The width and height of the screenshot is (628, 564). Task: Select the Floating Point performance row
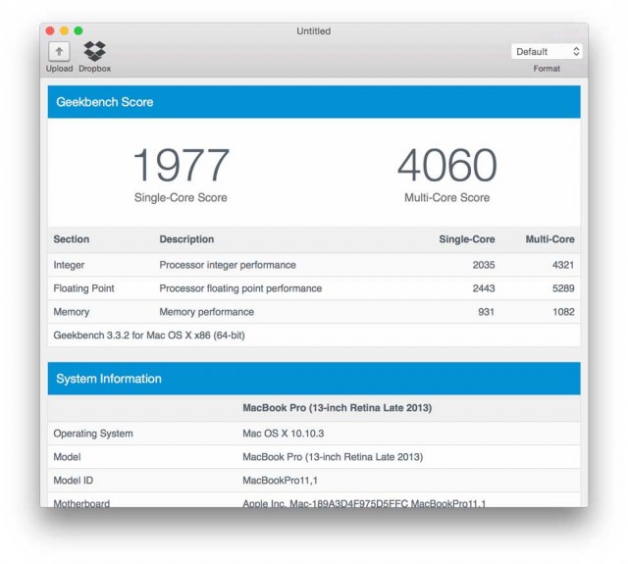pyautogui.click(x=314, y=288)
